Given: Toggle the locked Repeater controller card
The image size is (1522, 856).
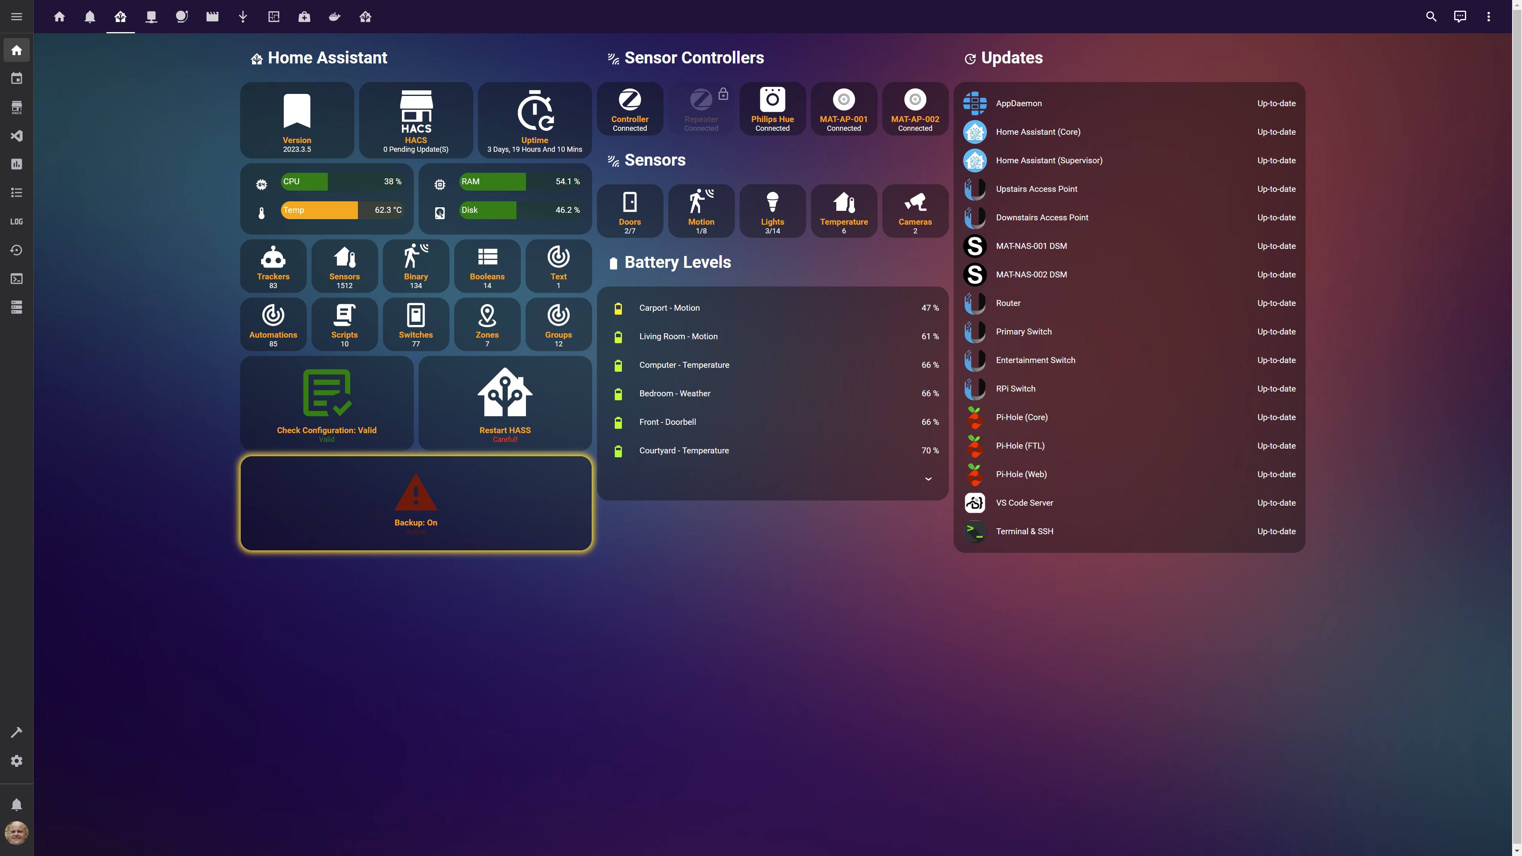Looking at the screenshot, I should pos(701,109).
